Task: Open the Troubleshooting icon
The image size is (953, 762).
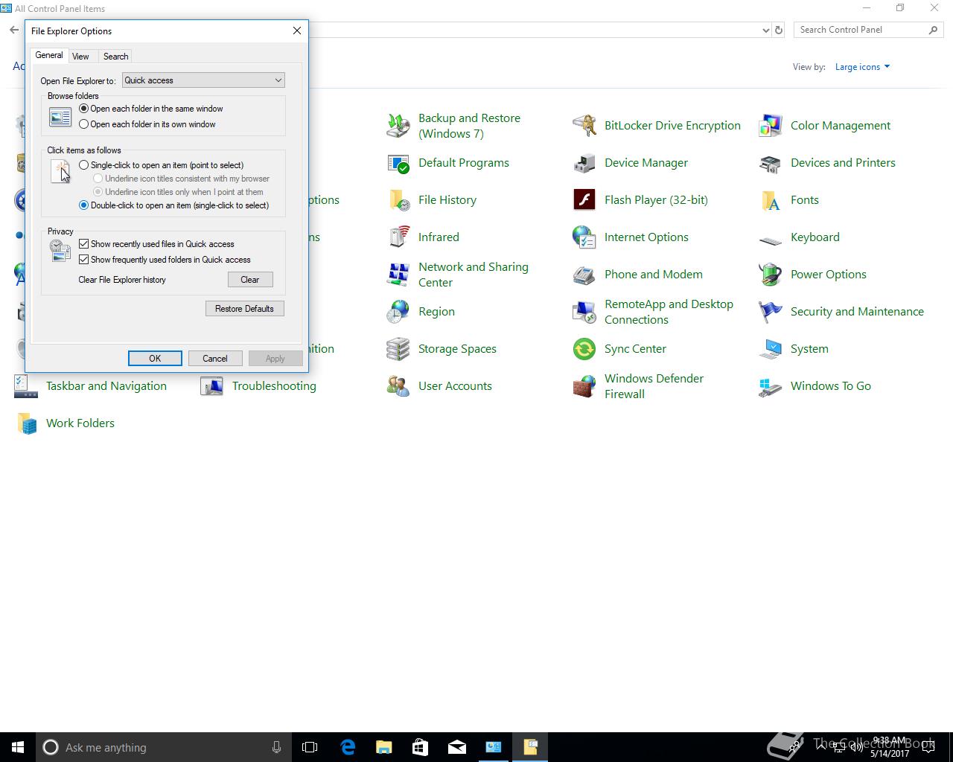Action: click(x=212, y=386)
